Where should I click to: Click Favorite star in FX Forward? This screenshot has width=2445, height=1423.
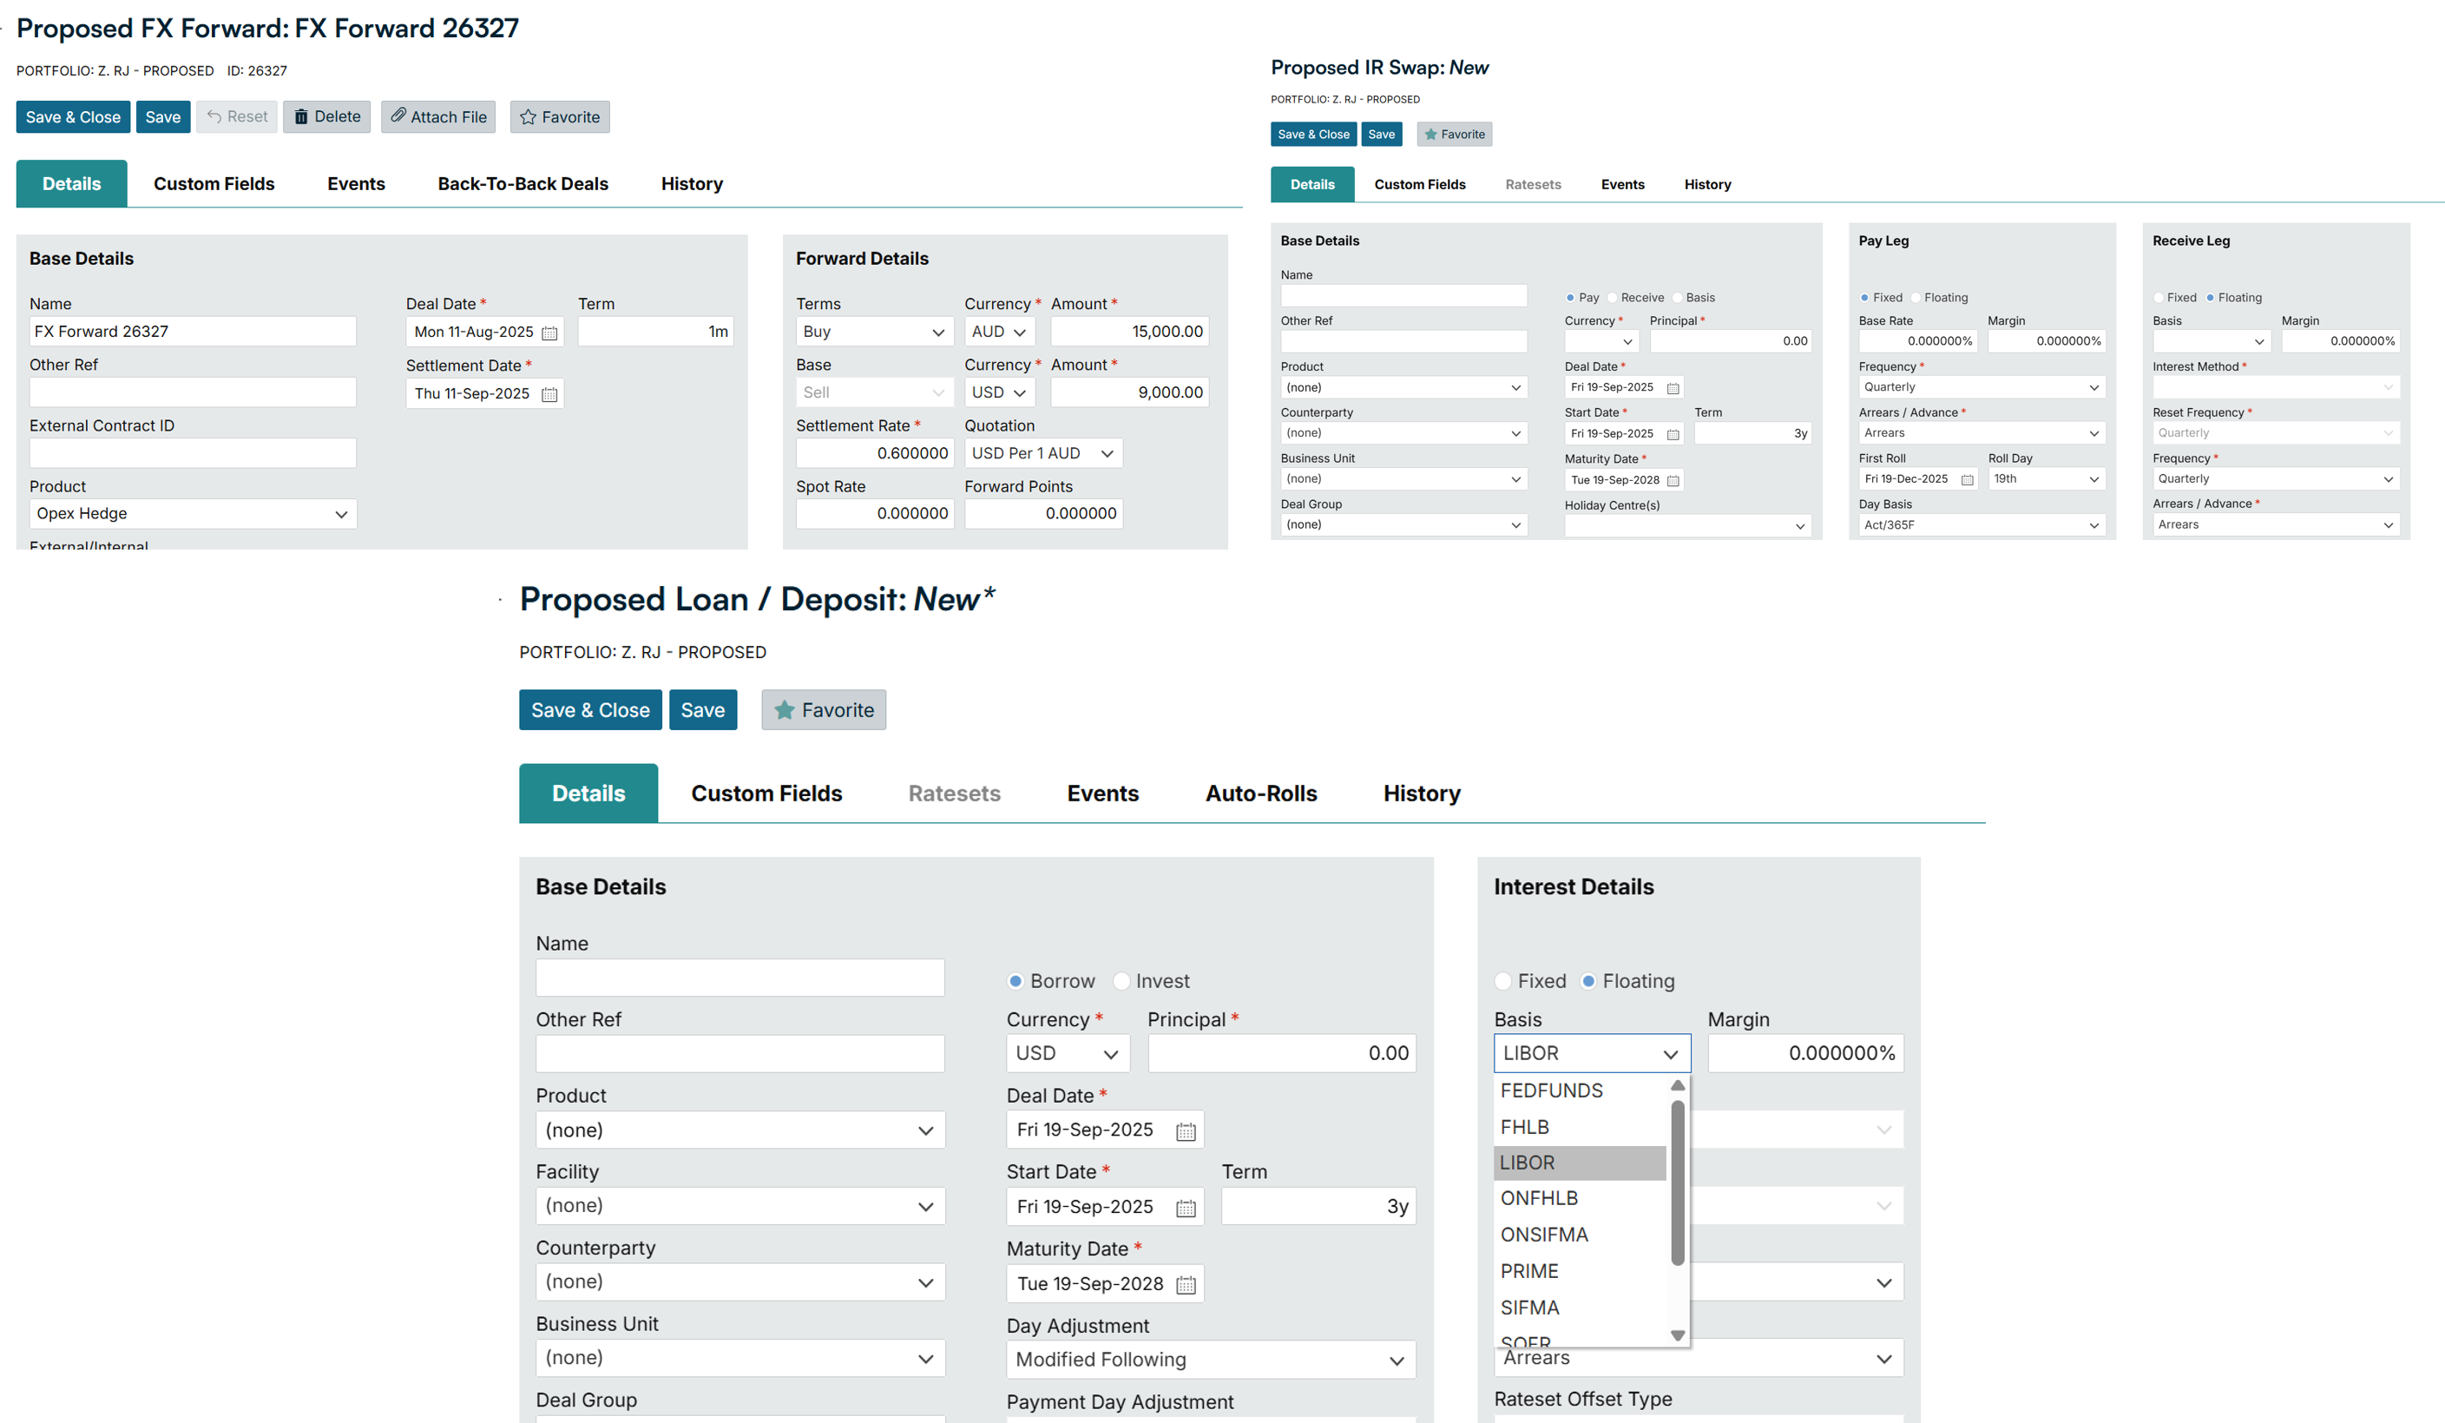[560, 116]
